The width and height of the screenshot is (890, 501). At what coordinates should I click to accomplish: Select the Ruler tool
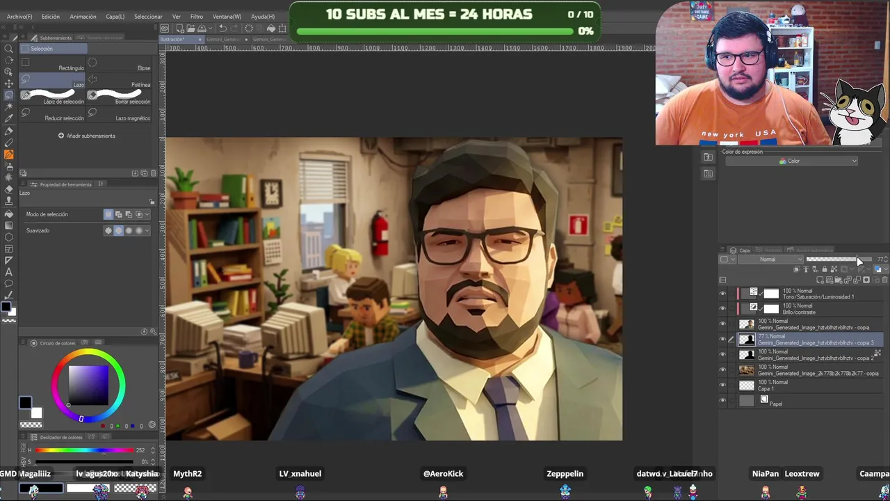(x=8, y=260)
